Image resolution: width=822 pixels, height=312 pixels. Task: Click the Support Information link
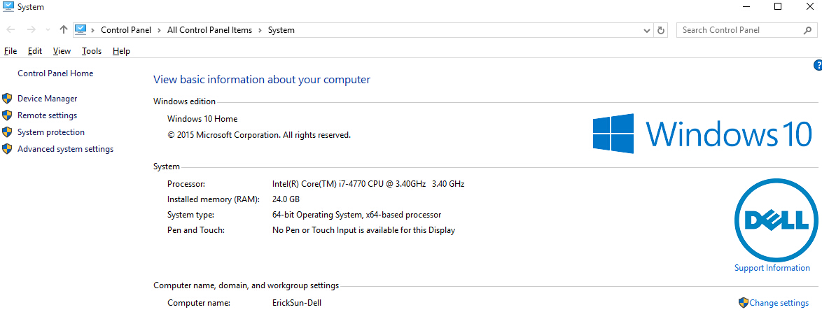[772, 268]
